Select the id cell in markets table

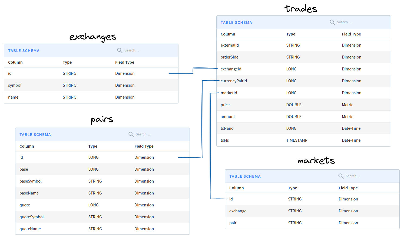pos(231,199)
